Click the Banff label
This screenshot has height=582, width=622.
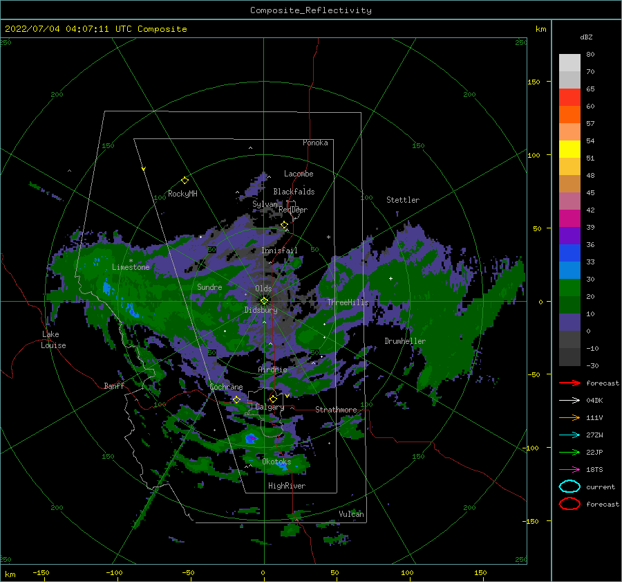tap(114, 385)
